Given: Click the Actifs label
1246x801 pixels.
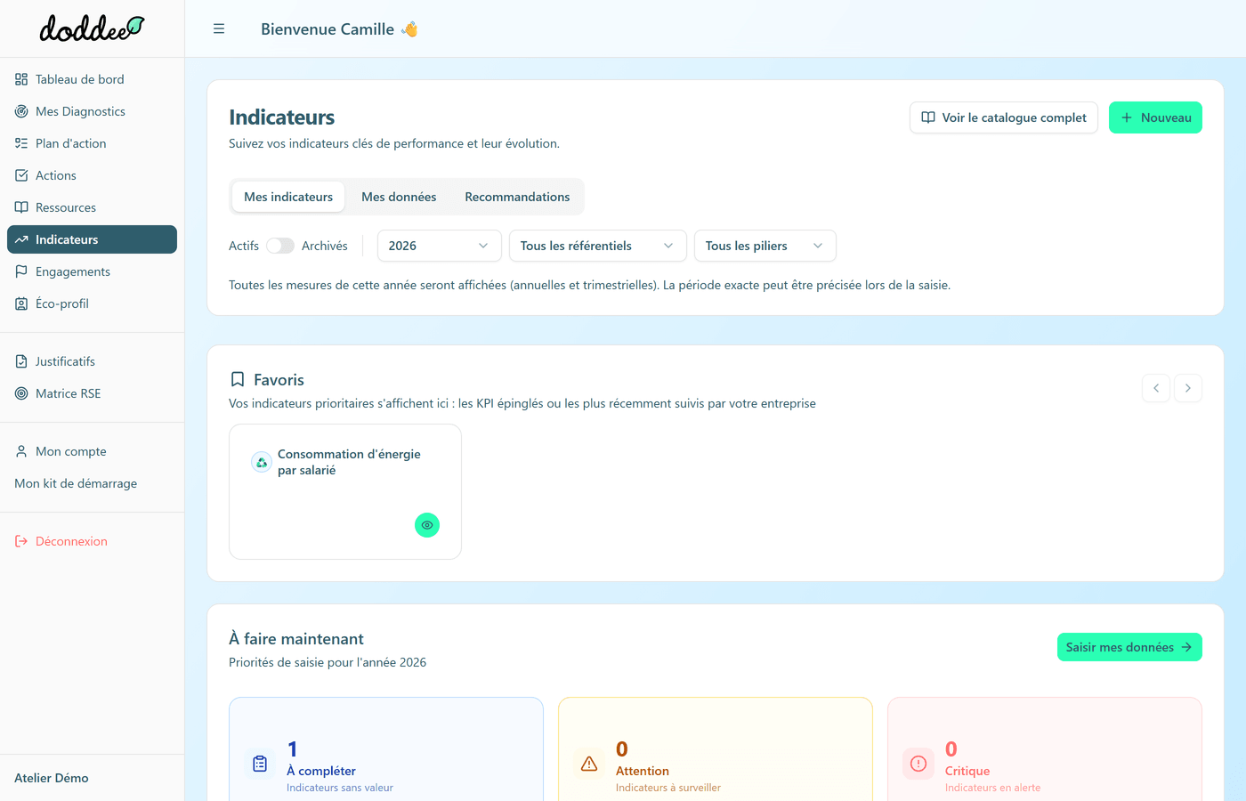Looking at the screenshot, I should click(244, 246).
